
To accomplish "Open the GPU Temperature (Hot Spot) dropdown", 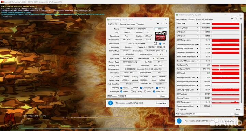I will click(197, 44).
